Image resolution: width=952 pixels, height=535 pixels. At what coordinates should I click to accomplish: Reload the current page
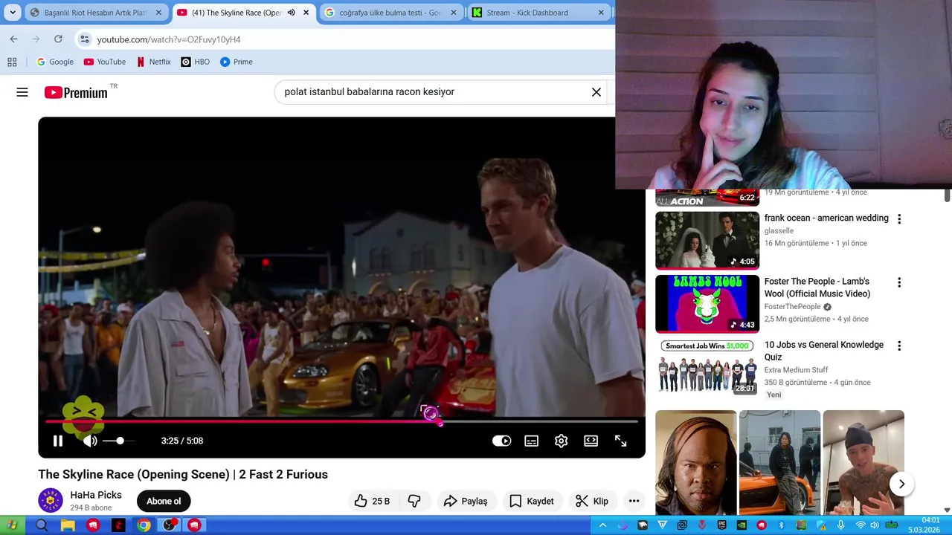click(x=58, y=39)
